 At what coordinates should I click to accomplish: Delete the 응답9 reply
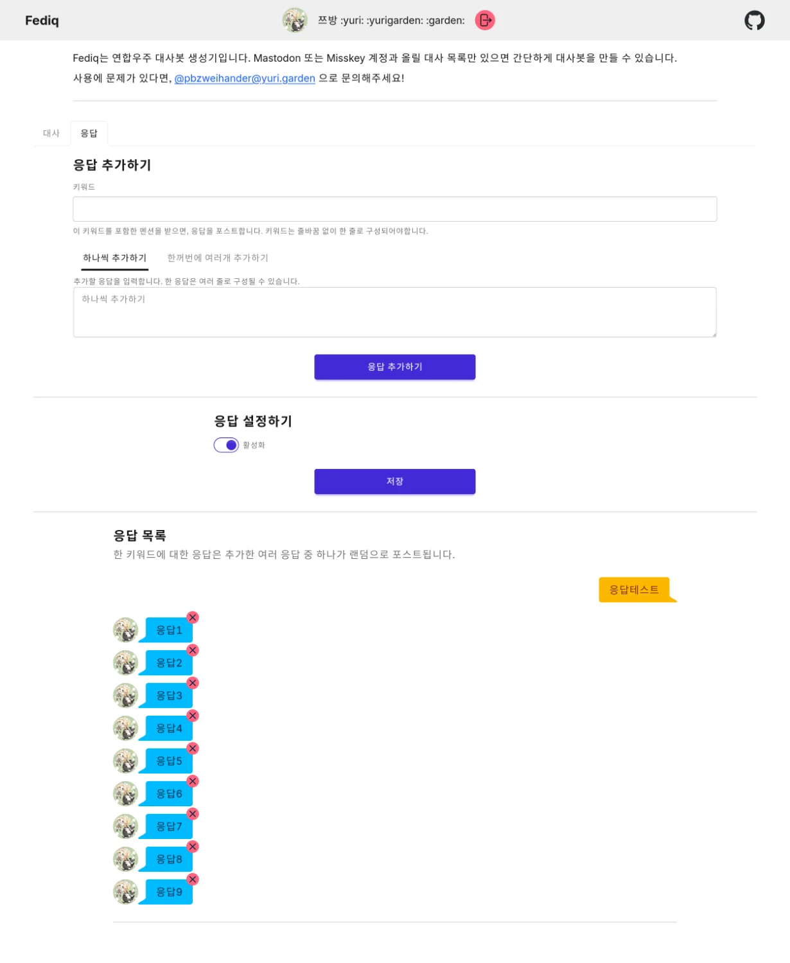pyautogui.click(x=193, y=879)
